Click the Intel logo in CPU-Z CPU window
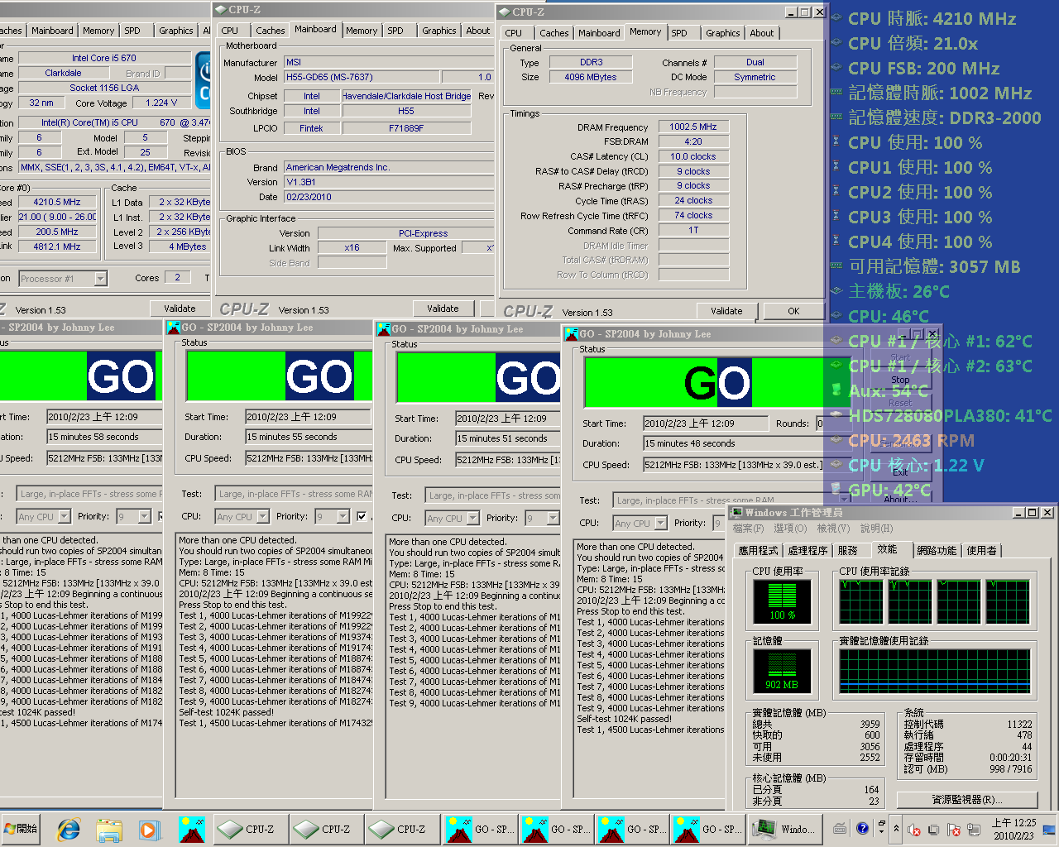 (203, 80)
